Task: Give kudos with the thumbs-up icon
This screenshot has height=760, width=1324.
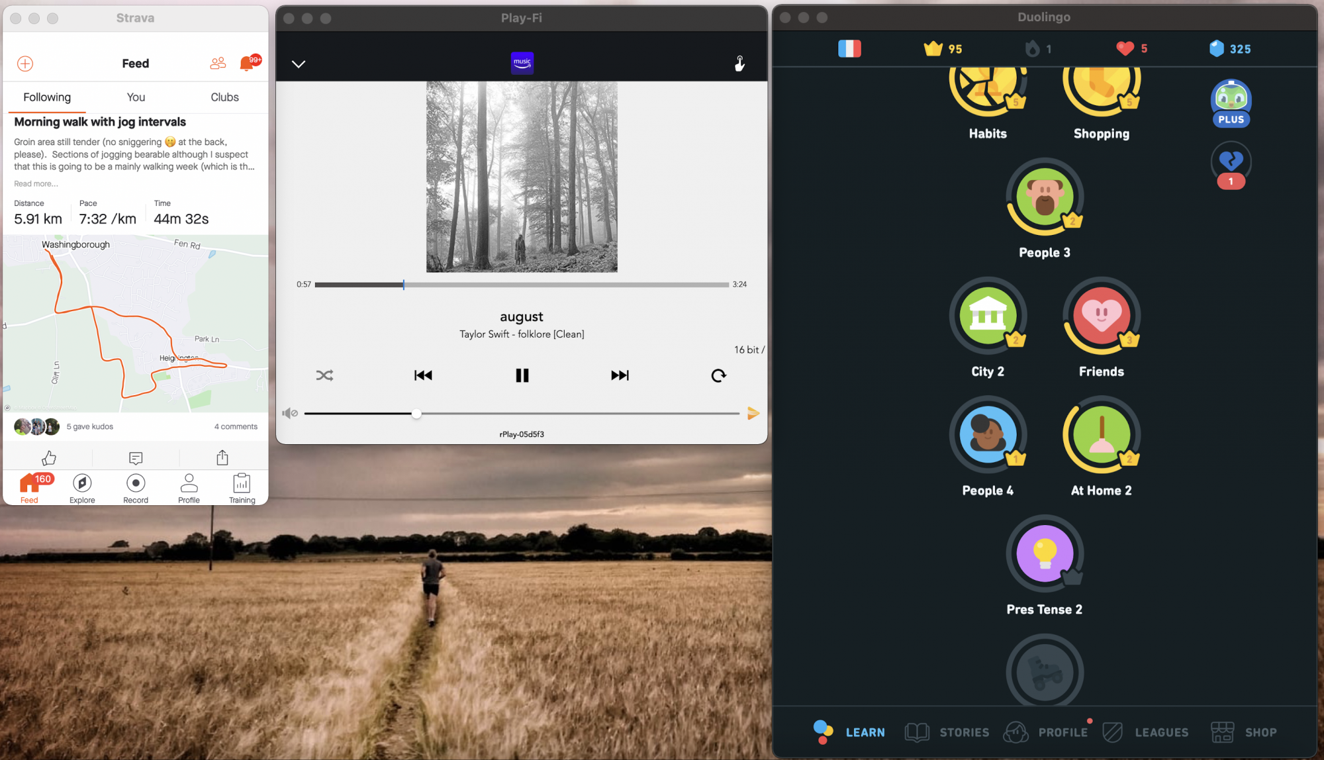Action: [49, 457]
